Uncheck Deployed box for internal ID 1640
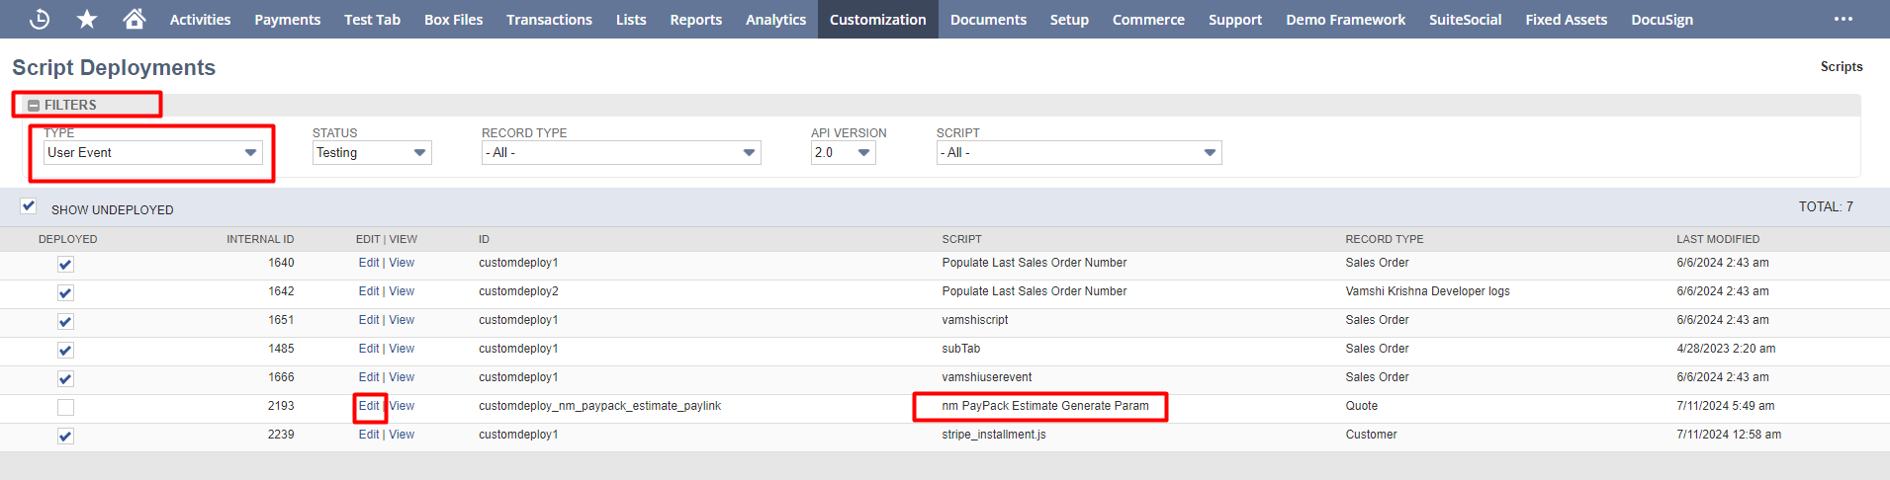This screenshot has height=480, width=1890. tap(65, 264)
